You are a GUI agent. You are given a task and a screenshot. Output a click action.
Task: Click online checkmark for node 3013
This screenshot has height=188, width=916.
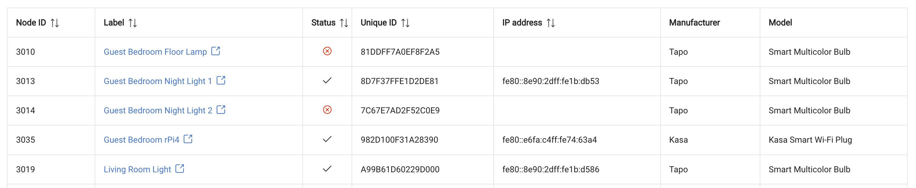tap(327, 81)
